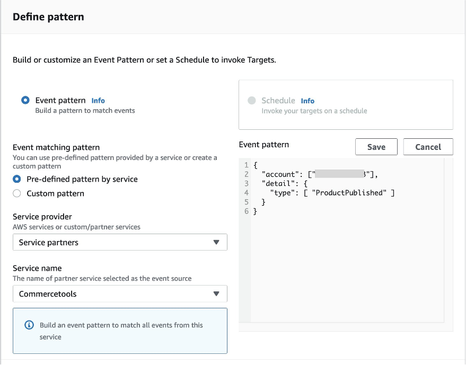Image resolution: width=466 pixels, height=365 pixels.
Task: Click the Save button
Action: (x=376, y=147)
